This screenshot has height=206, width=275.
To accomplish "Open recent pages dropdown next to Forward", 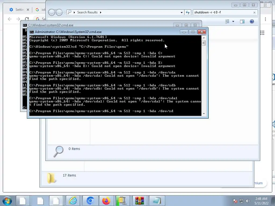I will click(x=64, y=12).
